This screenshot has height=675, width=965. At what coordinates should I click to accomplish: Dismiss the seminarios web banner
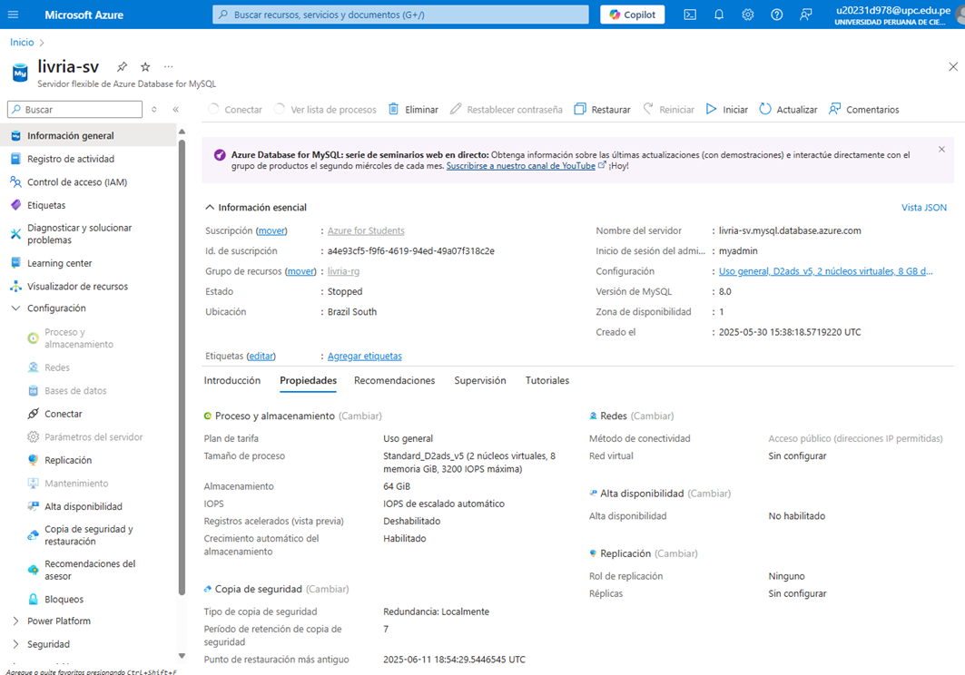[941, 149]
